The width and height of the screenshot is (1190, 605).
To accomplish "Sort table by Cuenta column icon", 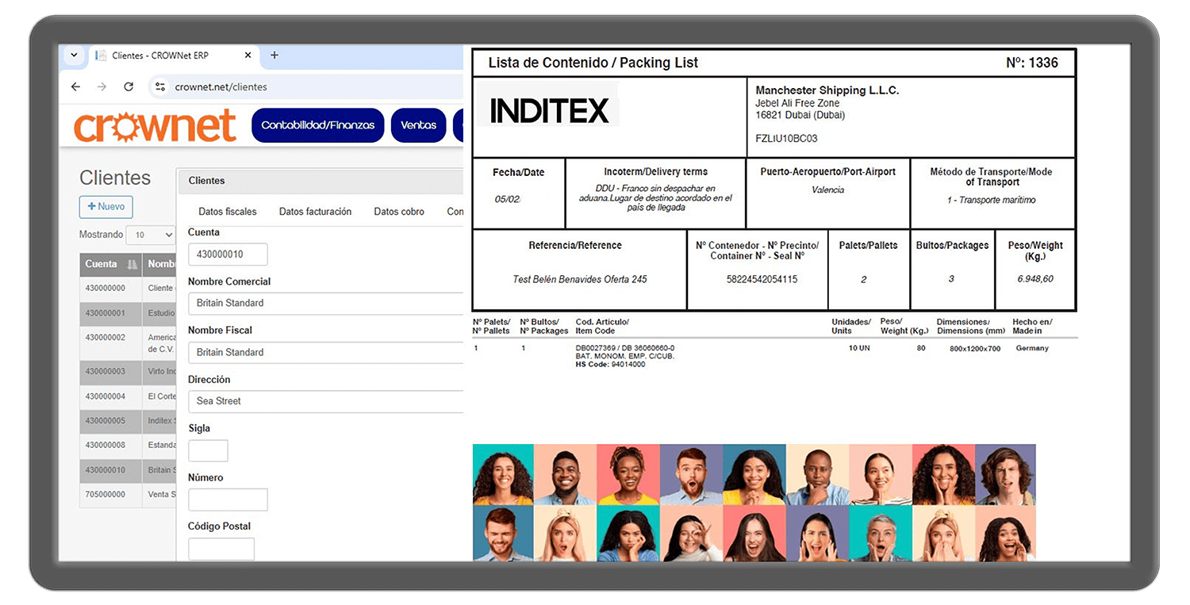I will coord(132,264).
